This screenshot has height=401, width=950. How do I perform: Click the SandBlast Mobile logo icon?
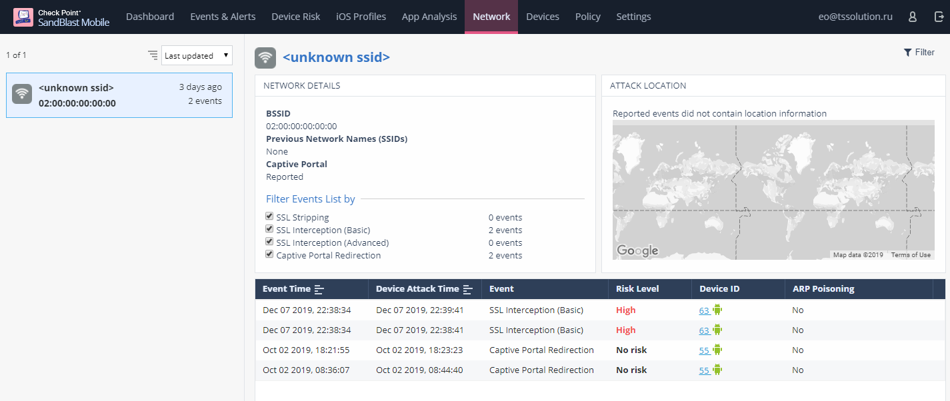coord(23,17)
